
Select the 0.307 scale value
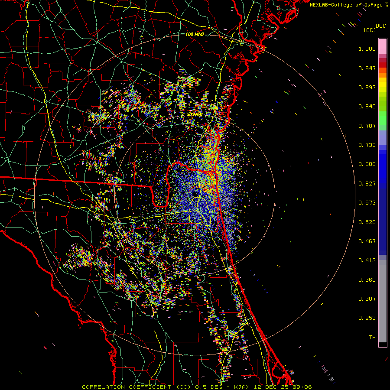pyautogui.click(x=367, y=299)
